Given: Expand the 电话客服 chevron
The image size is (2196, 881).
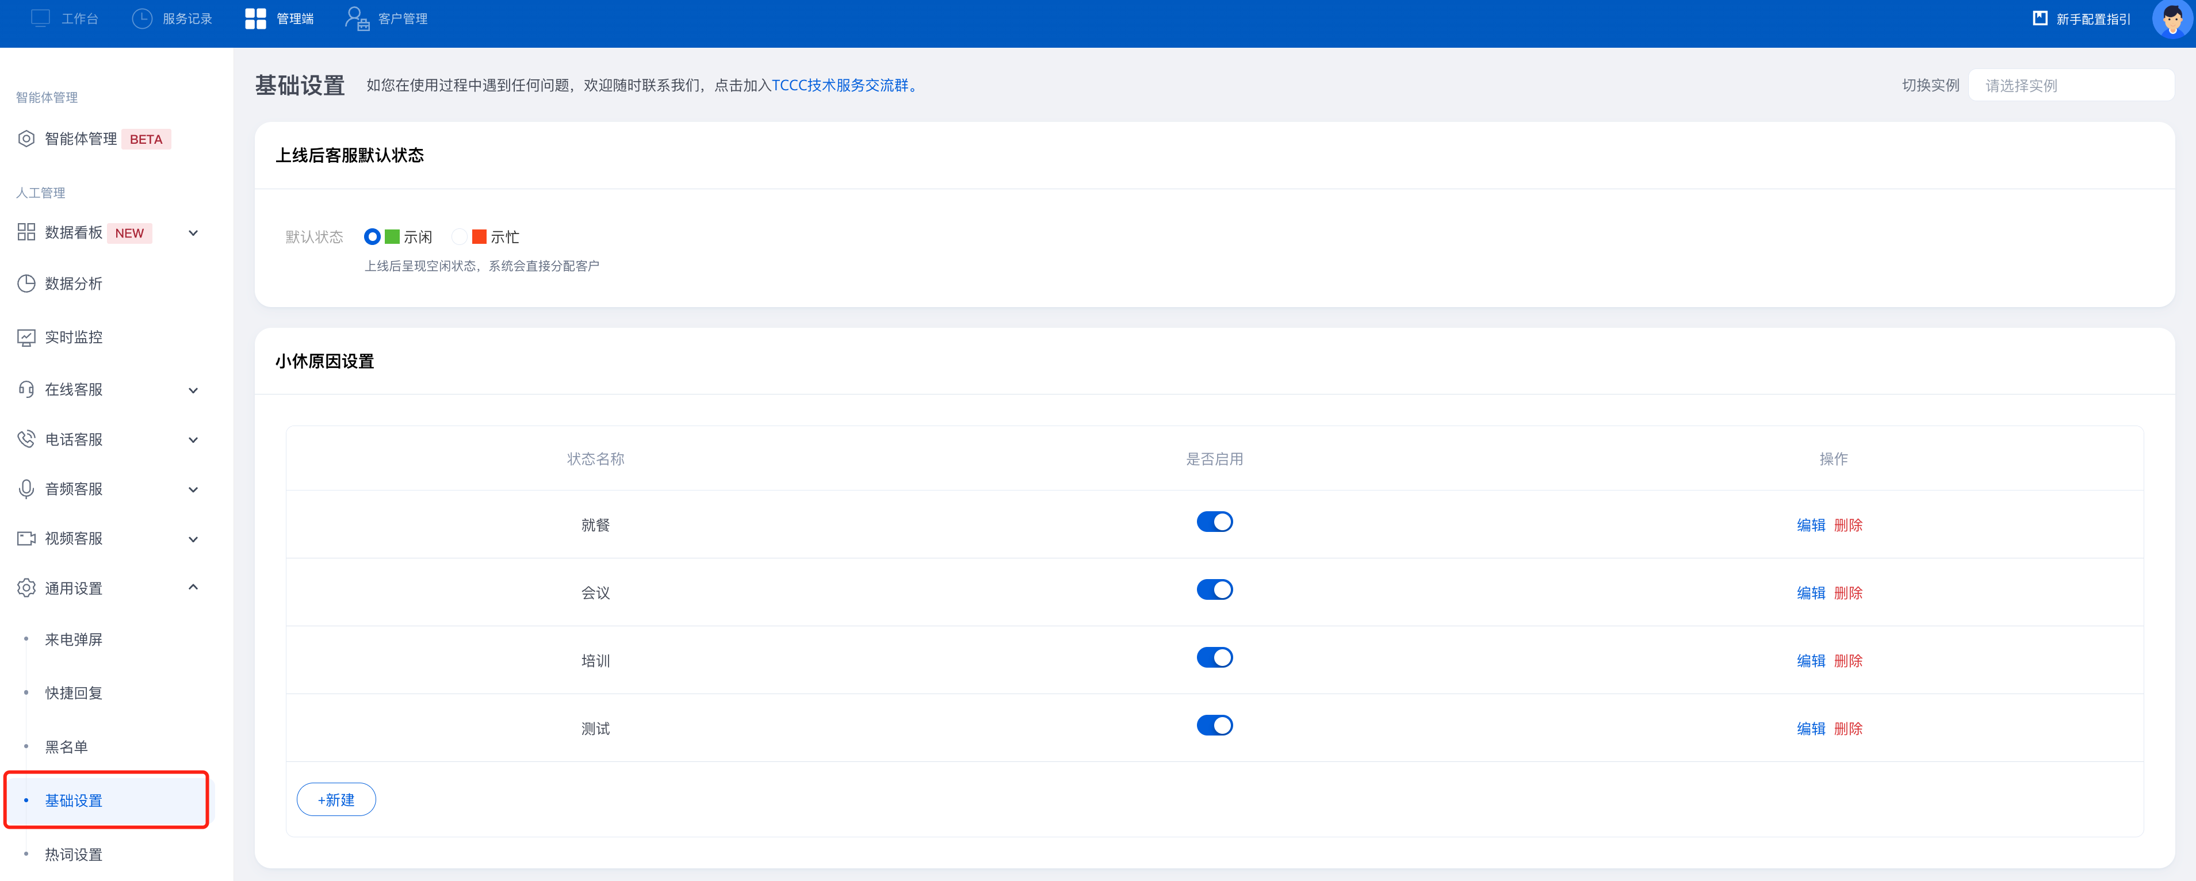Looking at the screenshot, I should click(193, 440).
